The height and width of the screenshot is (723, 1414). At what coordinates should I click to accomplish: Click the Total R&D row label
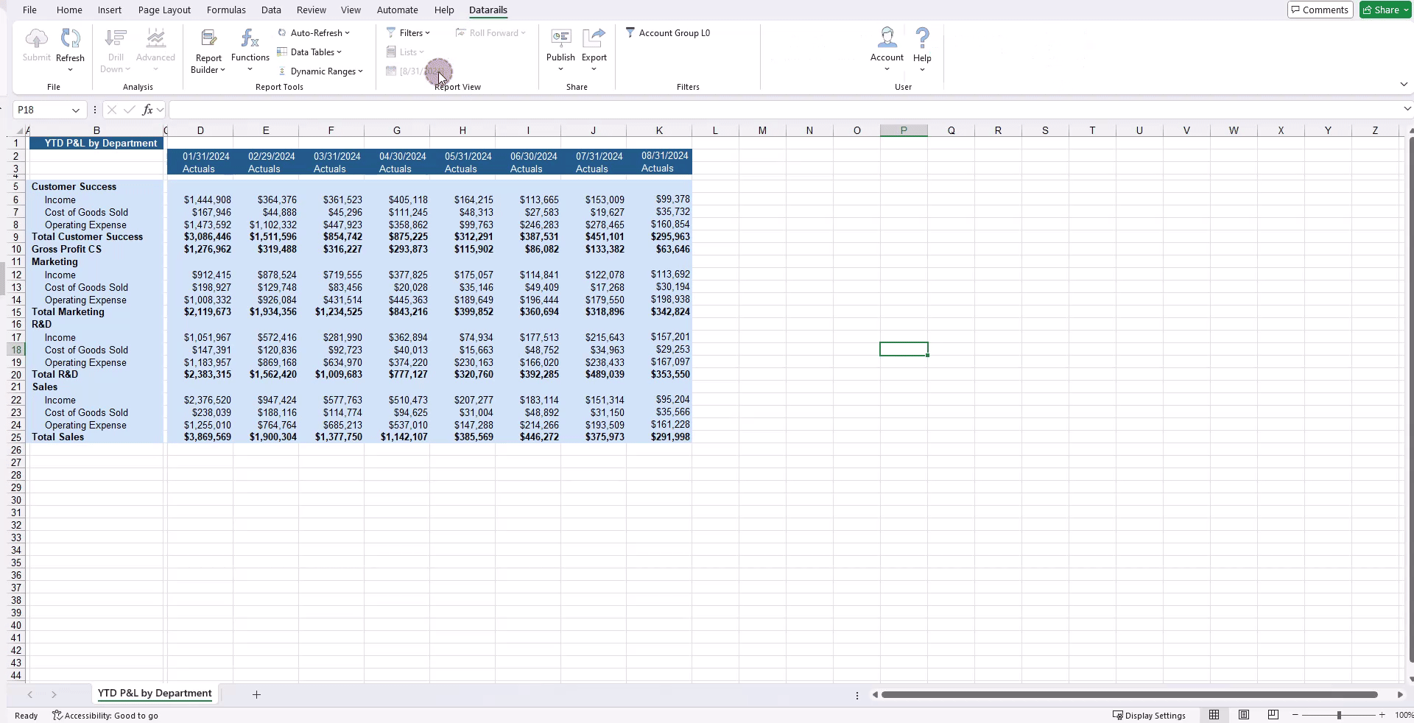(x=54, y=375)
